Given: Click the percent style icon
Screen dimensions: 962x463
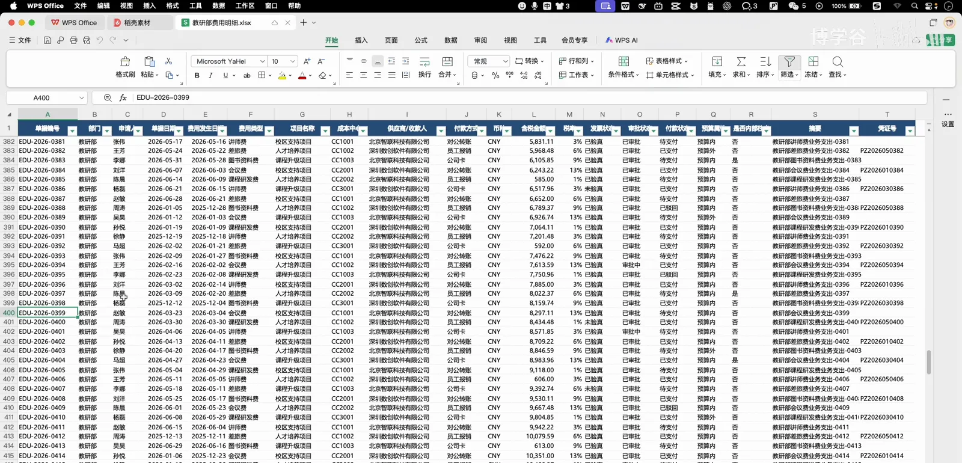Looking at the screenshot, I should (x=495, y=75).
